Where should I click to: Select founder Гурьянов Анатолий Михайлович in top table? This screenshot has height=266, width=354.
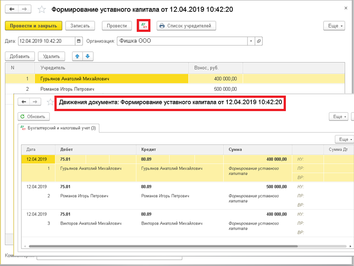[112, 79]
